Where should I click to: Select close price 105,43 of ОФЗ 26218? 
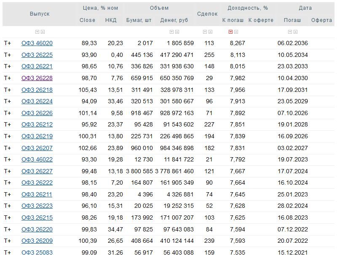pos(88,90)
